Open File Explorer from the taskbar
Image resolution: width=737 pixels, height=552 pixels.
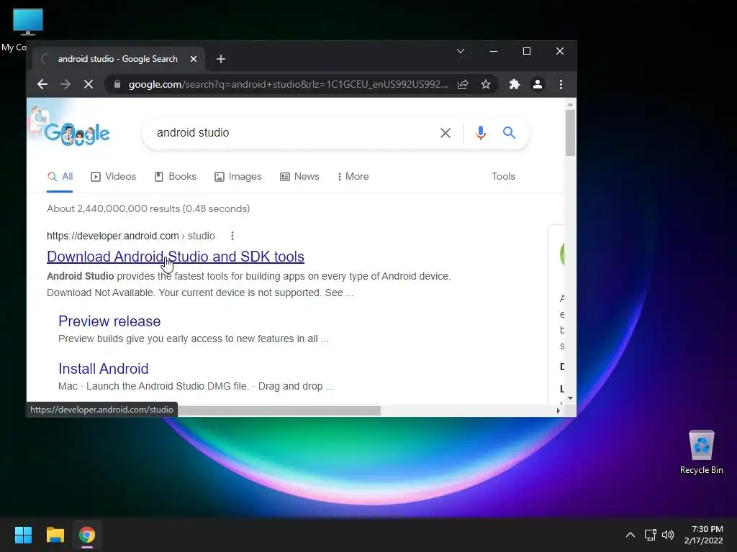click(x=55, y=535)
